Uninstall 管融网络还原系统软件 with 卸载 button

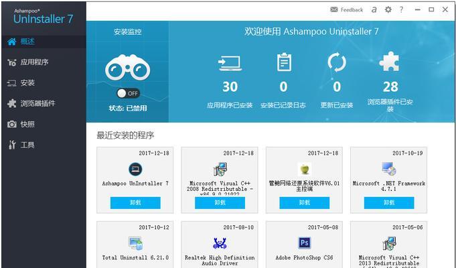(x=305, y=202)
